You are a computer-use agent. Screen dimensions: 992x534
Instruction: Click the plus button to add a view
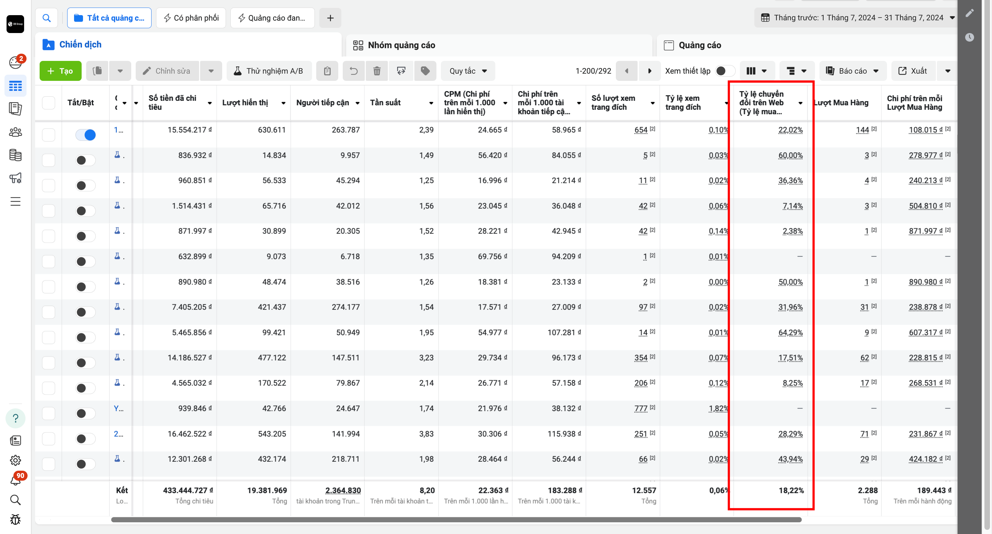(x=330, y=18)
